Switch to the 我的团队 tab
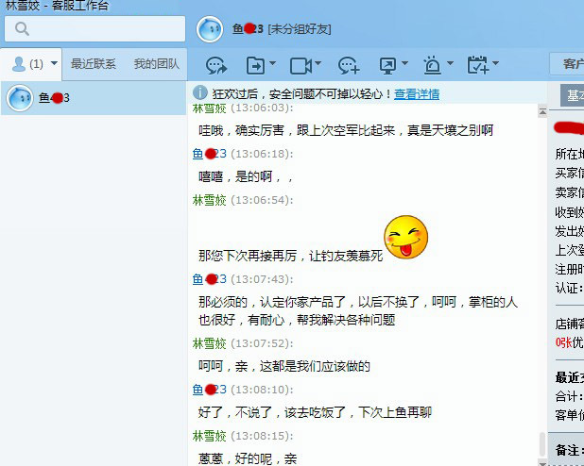The image size is (584, 466). [157, 64]
